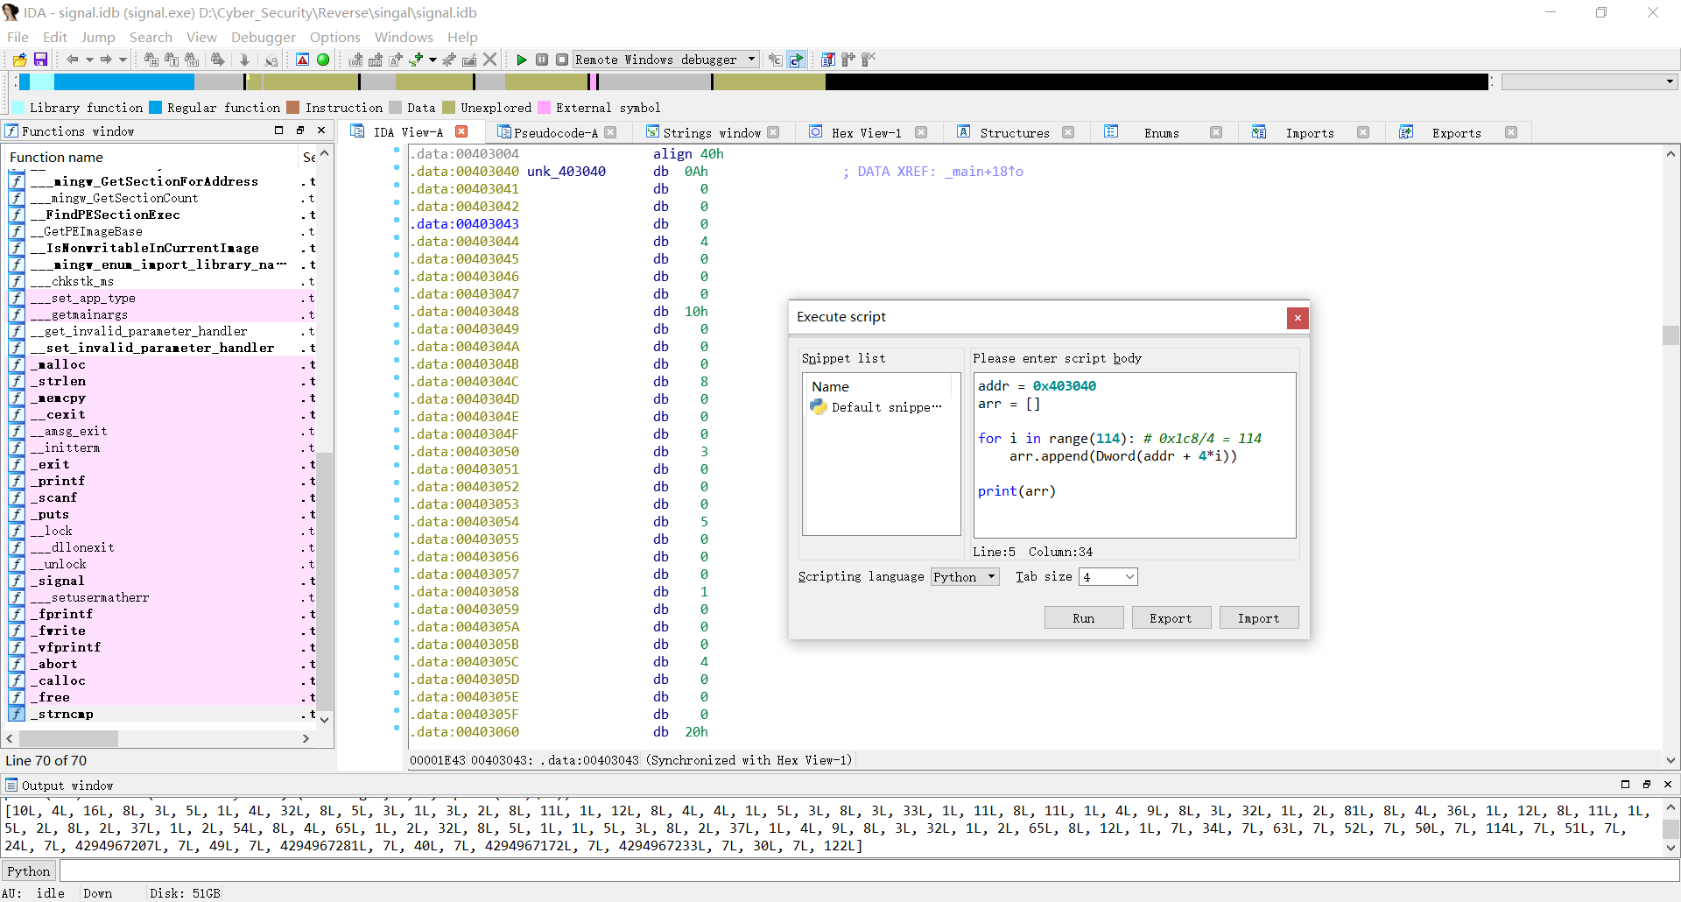1681x902 pixels.
Task: Save the database with the floppy icon
Action: (40, 60)
